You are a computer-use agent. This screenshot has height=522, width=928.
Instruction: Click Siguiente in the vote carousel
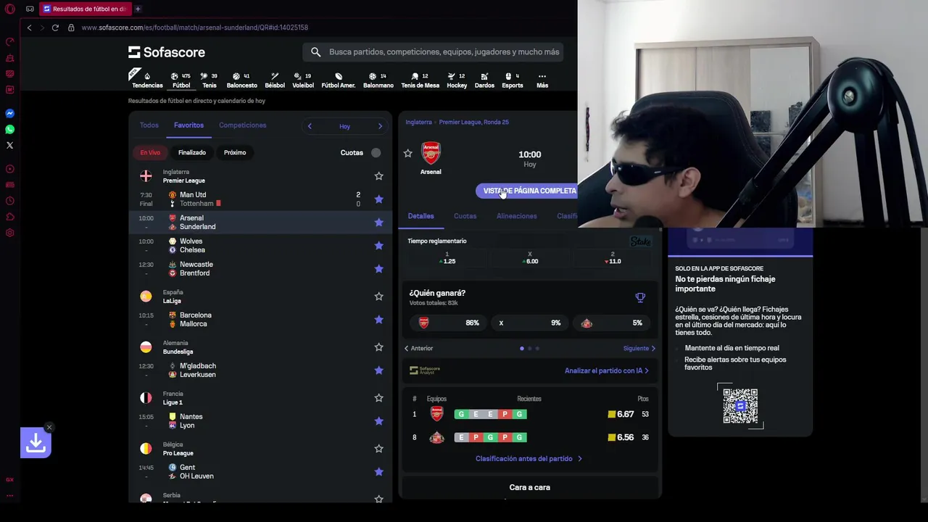coord(639,348)
